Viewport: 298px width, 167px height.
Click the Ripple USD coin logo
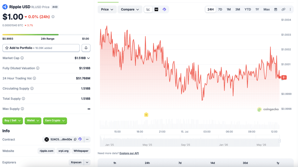5,7
